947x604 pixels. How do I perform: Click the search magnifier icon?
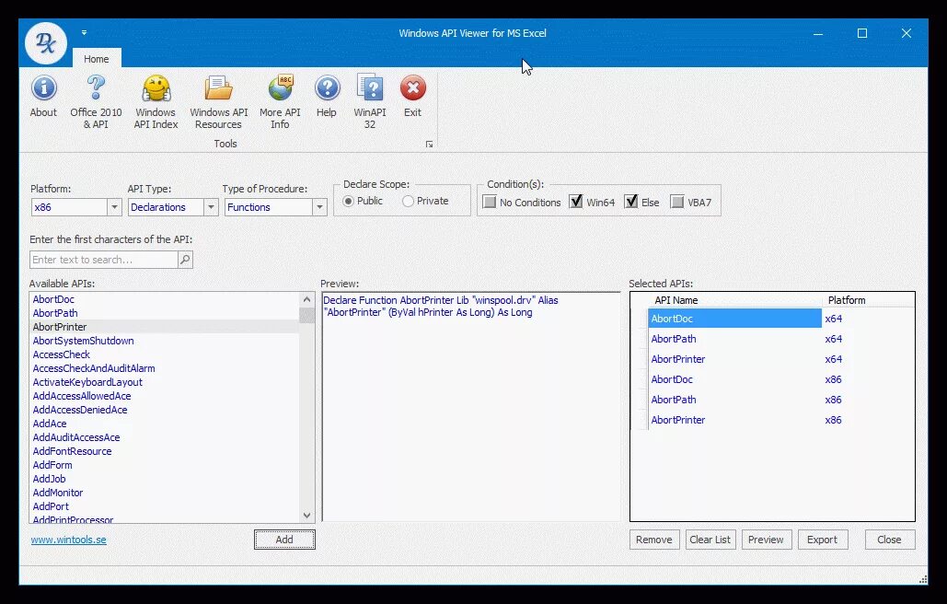click(x=185, y=260)
